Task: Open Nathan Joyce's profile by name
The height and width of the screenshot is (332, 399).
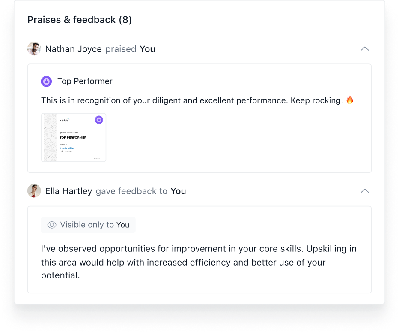Action: 73,49
